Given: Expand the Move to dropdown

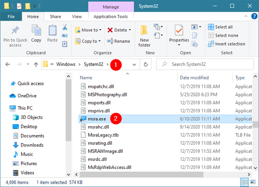Looking at the screenshot, I should (x=100, y=30).
